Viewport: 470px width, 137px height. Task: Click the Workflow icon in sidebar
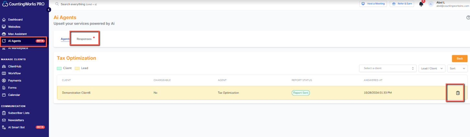[x=4, y=73]
